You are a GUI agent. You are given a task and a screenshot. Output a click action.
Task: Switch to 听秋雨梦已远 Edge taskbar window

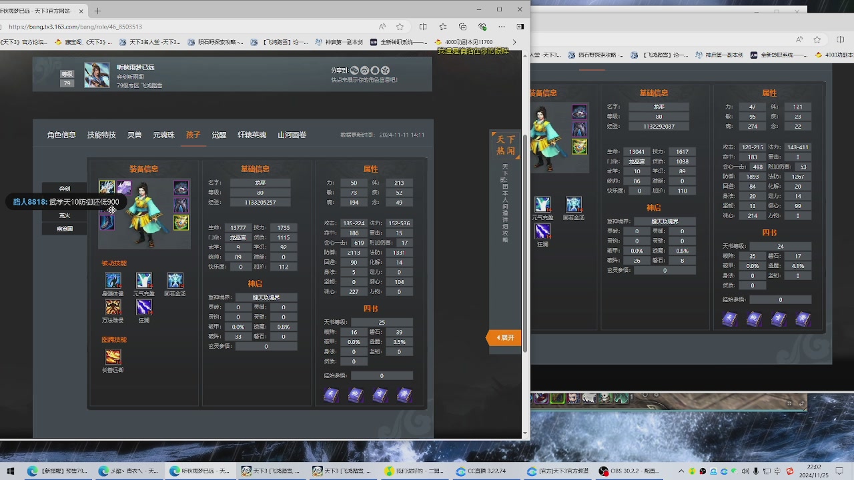coord(200,471)
